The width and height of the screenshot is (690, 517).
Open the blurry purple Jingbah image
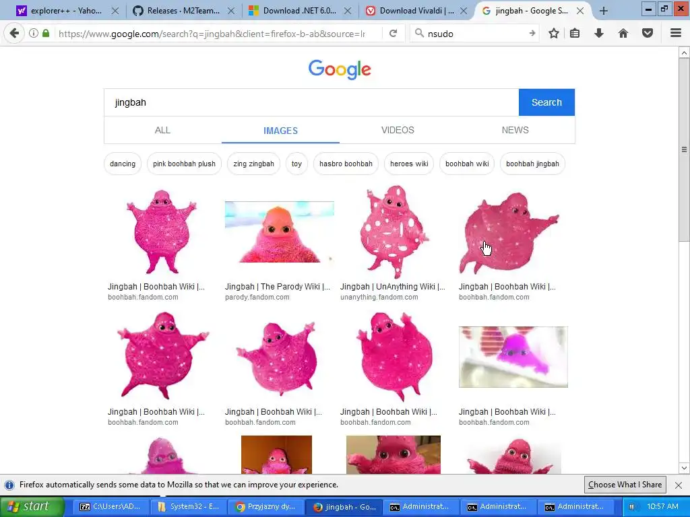click(x=513, y=357)
